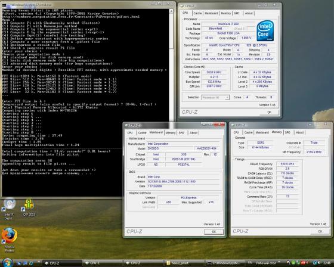
Task: Click the Bus Speed 132.6 MHz value
Action: (214, 82)
